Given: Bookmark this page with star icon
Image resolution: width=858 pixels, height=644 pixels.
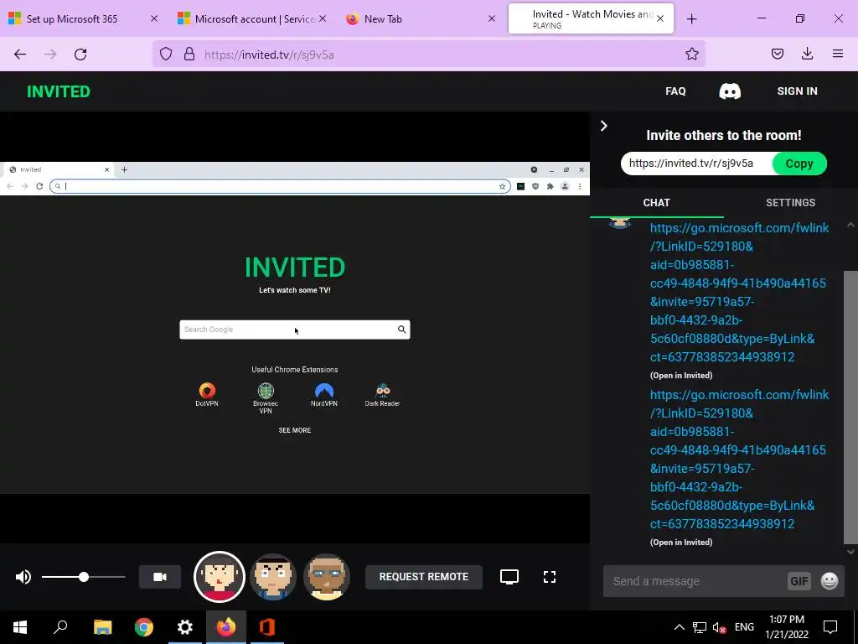Looking at the screenshot, I should (x=691, y=55).
